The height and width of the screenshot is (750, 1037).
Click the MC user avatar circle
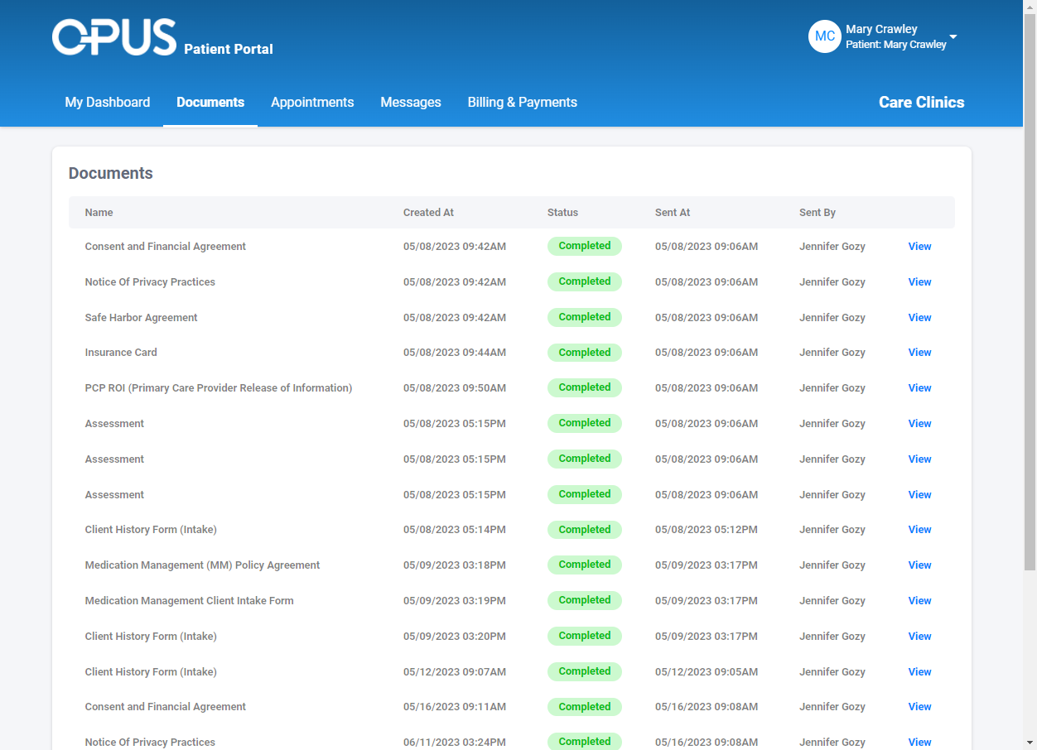tap(825, 36)
